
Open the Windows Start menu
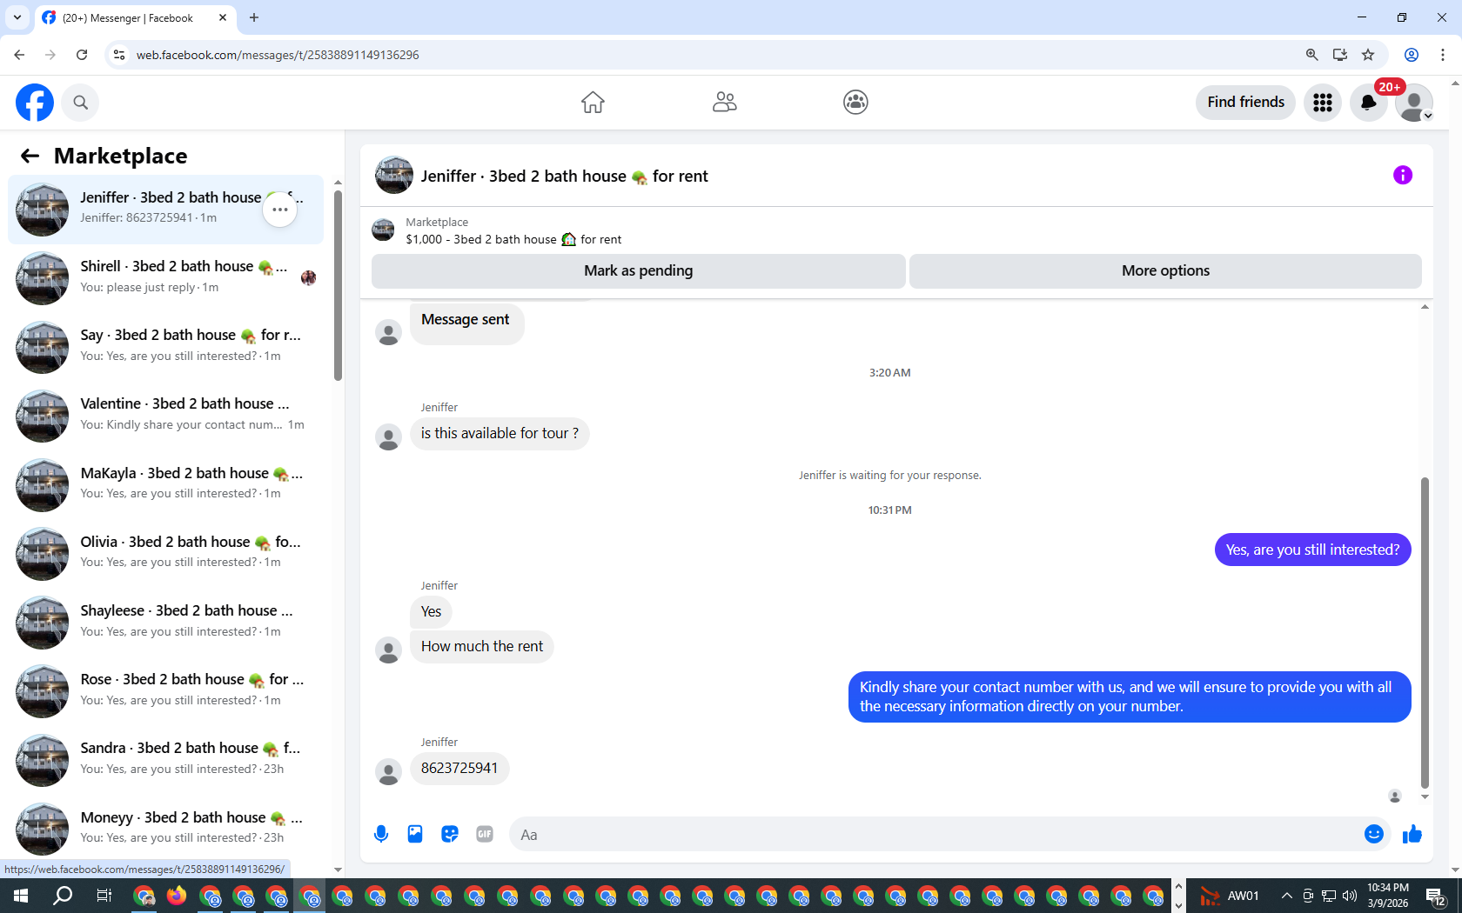click(x=21, y=896)
